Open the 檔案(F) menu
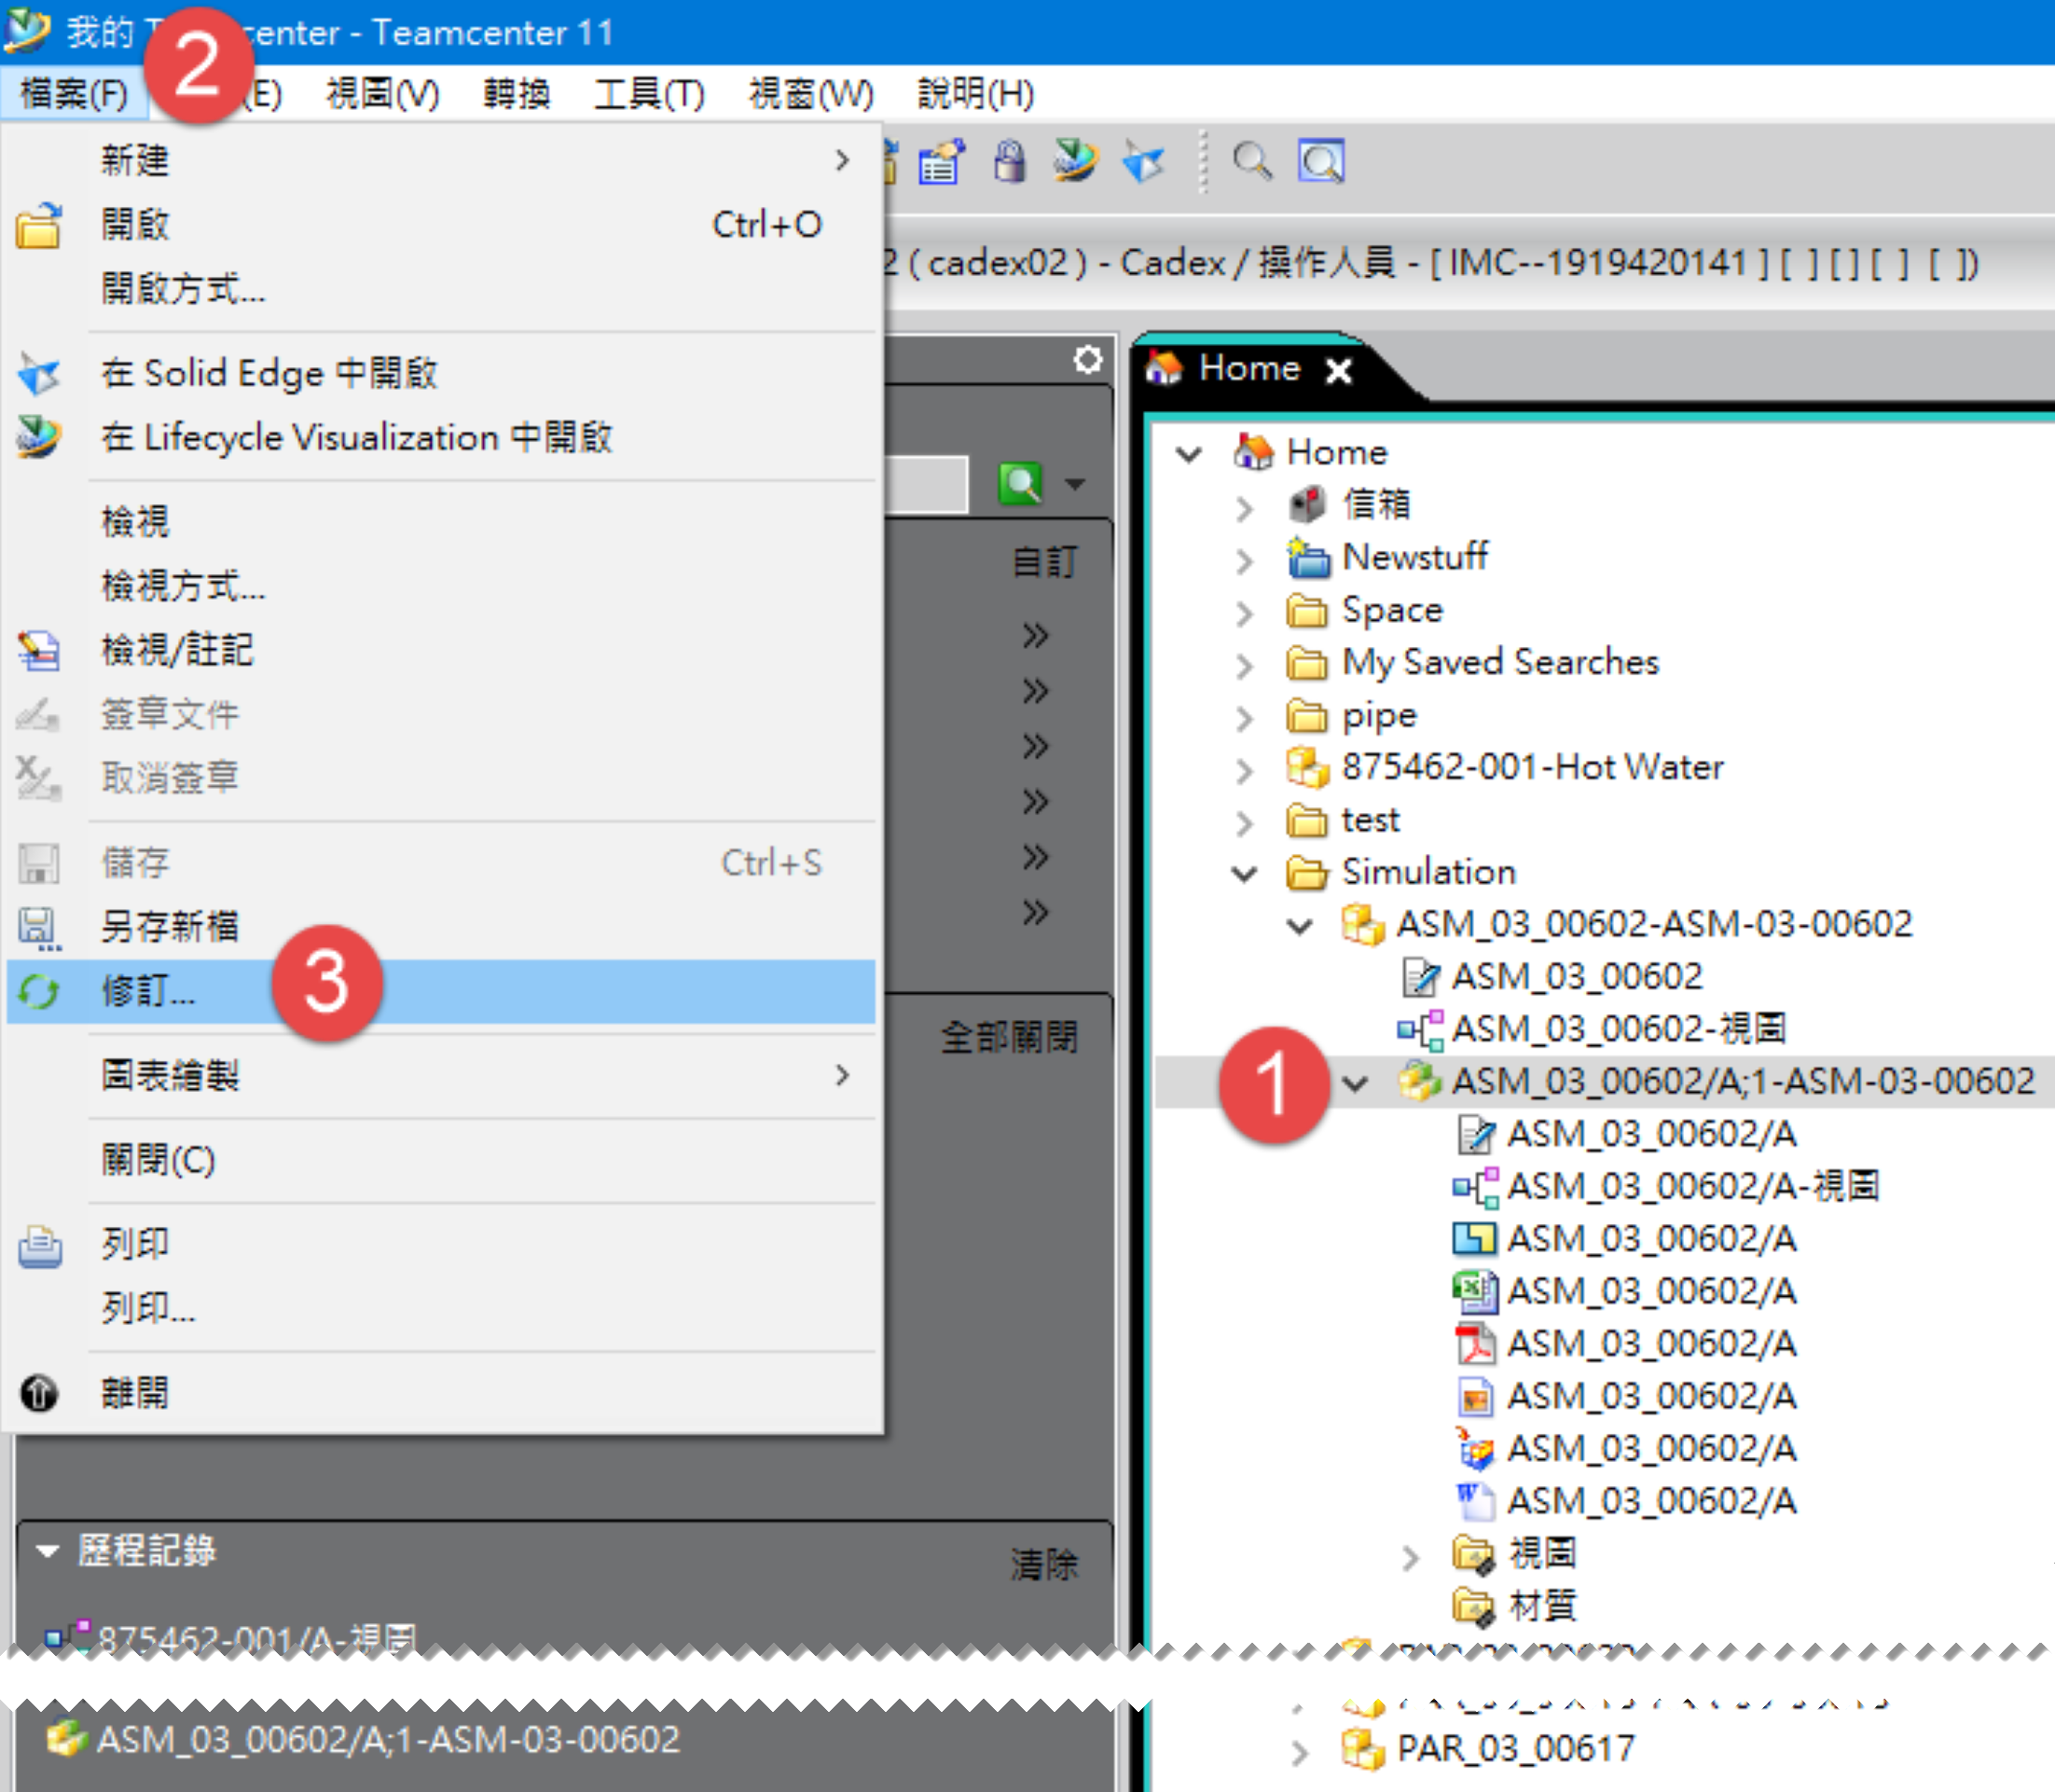The width and height of the screenshot is (2055, 1792). pos(75,94)
